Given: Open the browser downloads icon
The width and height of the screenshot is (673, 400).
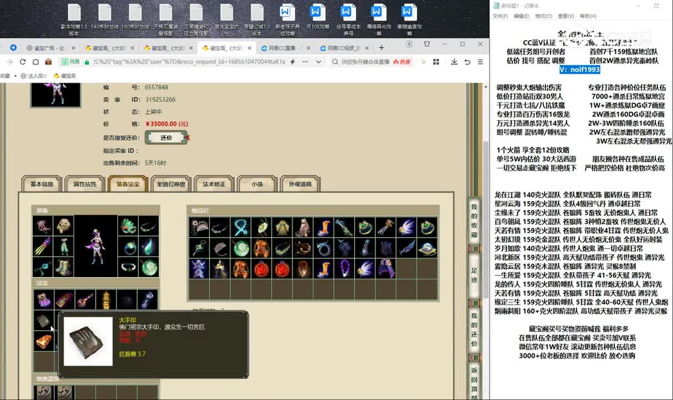Looking at the screenshot, I should pyautogui.click(x=454, y=62).
